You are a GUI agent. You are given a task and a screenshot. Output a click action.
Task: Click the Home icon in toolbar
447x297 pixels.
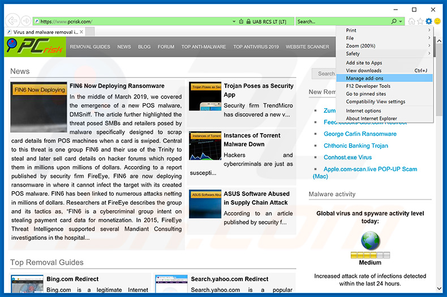pos(411,21)
